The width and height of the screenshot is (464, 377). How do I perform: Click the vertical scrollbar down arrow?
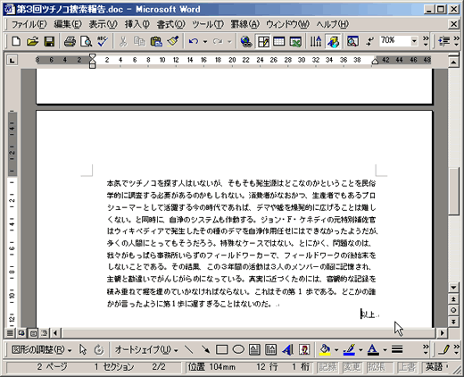click(x=453, y=288)
